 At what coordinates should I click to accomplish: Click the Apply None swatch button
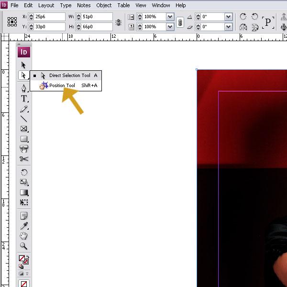pyautogui.click(x=24, y=284)
